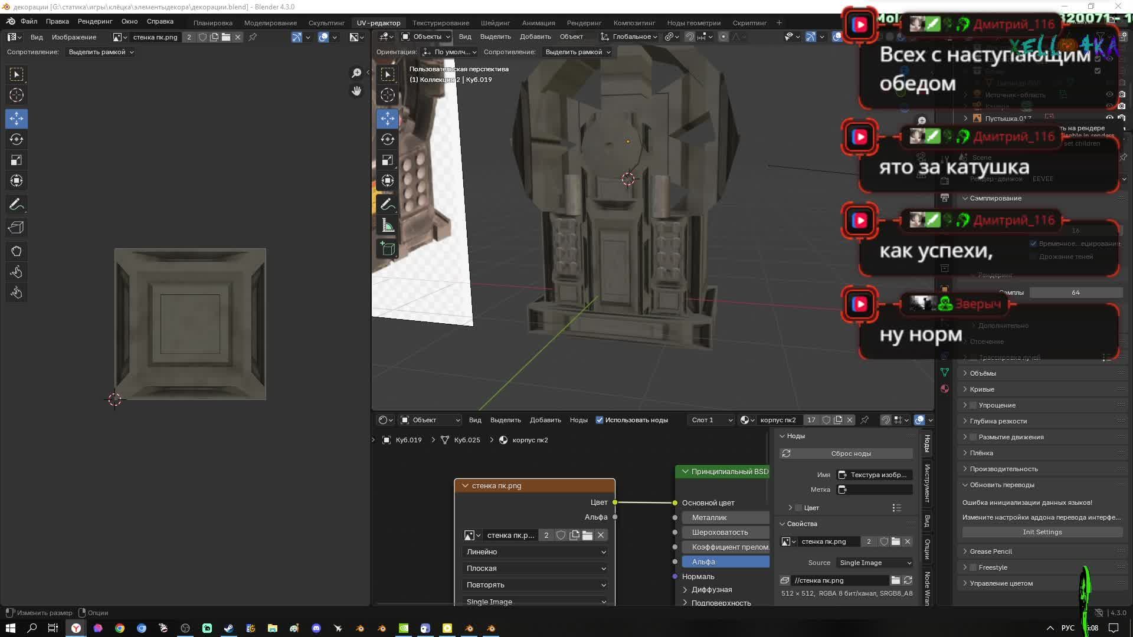The width and height of the screenshot is (1133, 637).
Task: Select the Scale tool in UV editor toolbar
Action: tap(17, 160)
